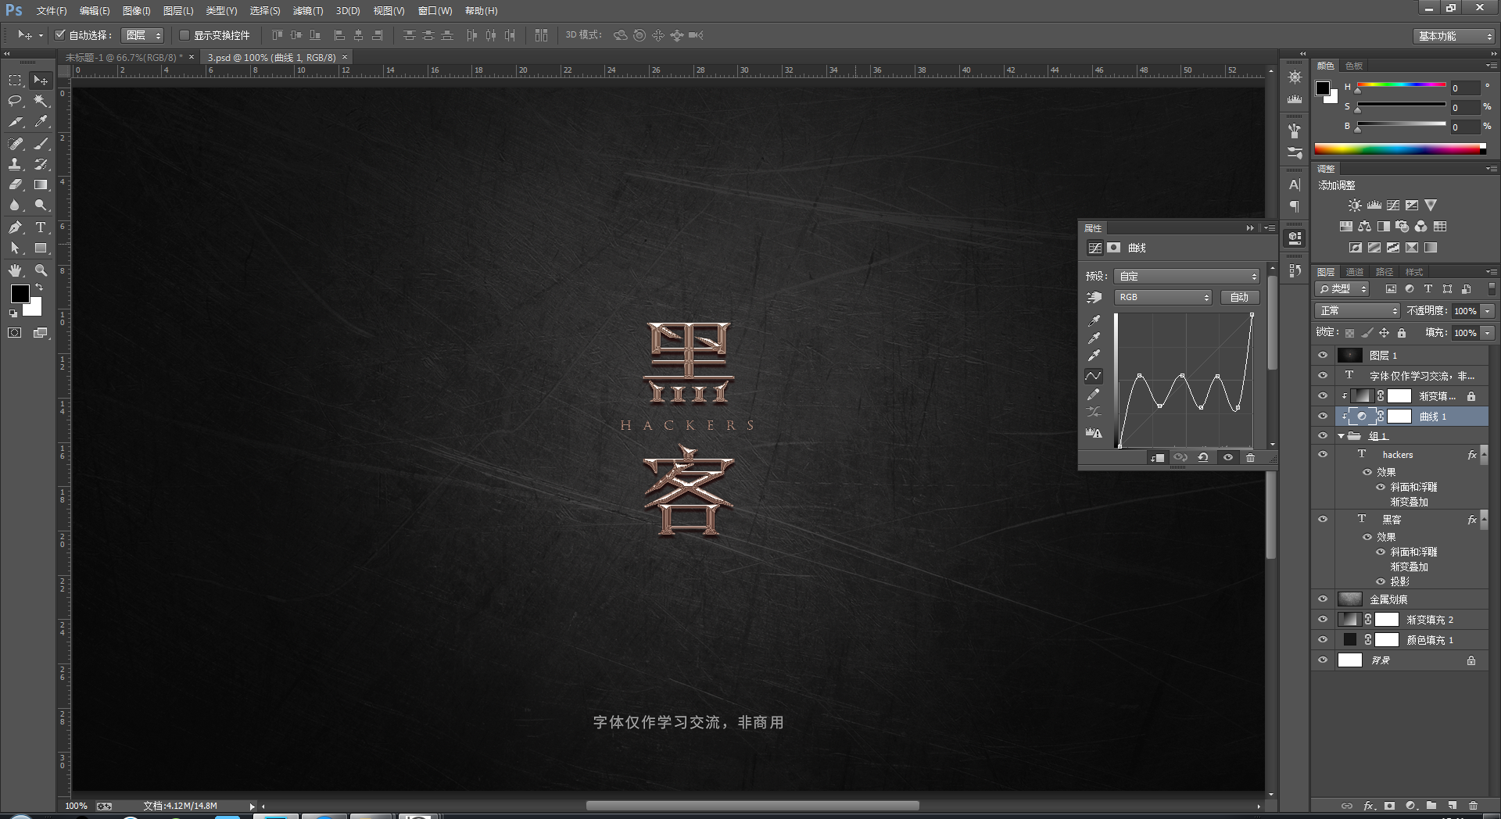Open the 不透明度 opacity dropdown arrow
Image resolution: width=1501 pixels, height=819 pixels.
(x=1488, y=311)
